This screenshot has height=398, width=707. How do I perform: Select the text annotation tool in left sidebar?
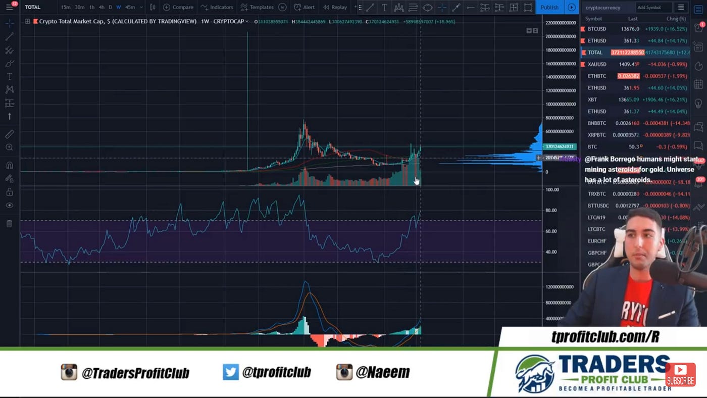point(10,76)
